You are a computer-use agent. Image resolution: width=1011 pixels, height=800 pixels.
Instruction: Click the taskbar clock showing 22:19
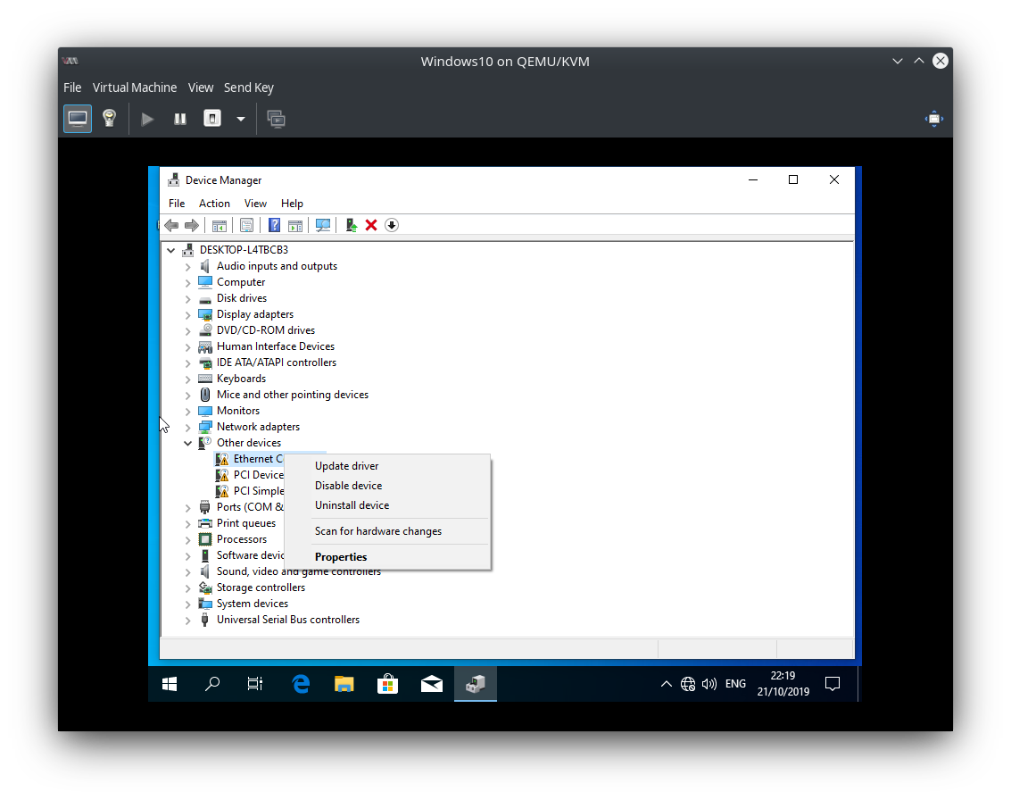click(x=783, y=684)
